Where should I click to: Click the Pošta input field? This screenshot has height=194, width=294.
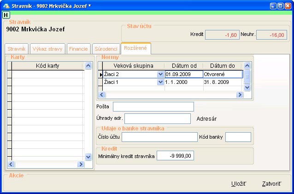click(x=153, y=107)
